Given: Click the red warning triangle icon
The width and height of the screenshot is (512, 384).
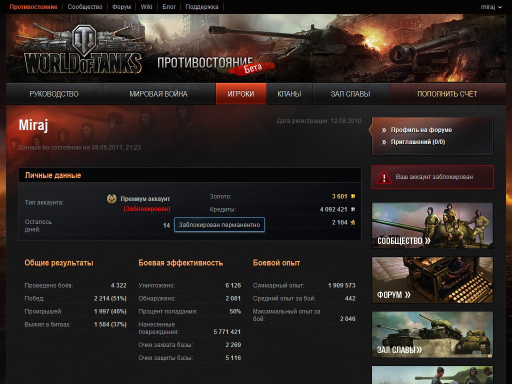Looking at the screenshot, I should [x=384, y=177].
